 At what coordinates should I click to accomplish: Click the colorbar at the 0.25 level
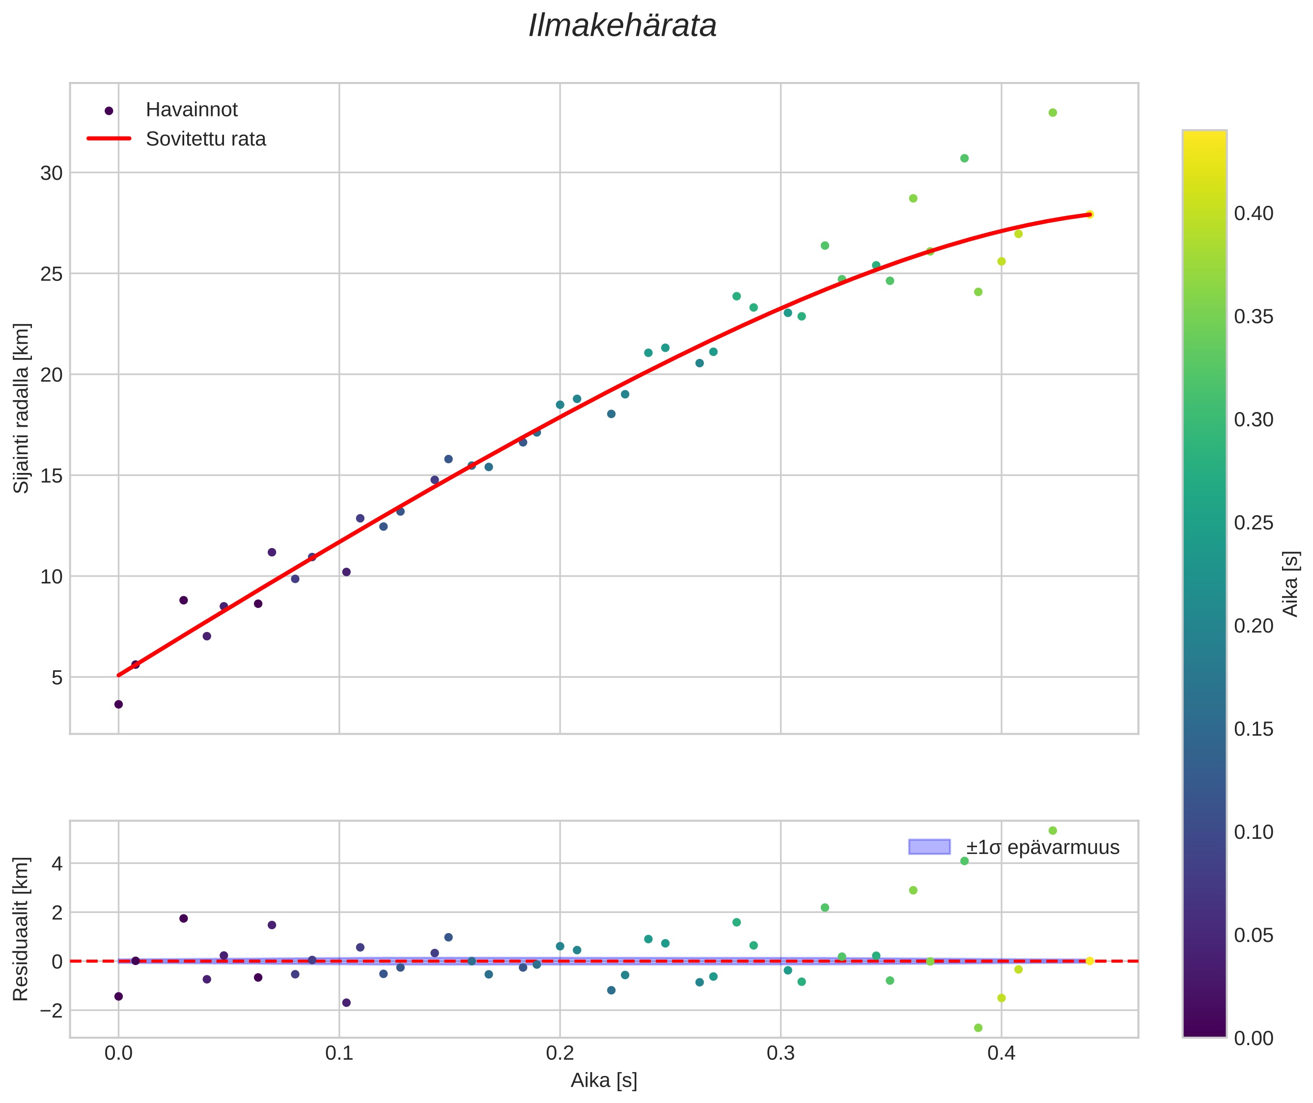[1204, 522]
